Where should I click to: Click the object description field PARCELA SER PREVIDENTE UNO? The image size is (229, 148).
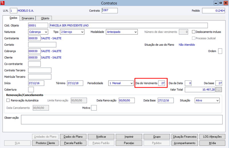coord(129,25)
